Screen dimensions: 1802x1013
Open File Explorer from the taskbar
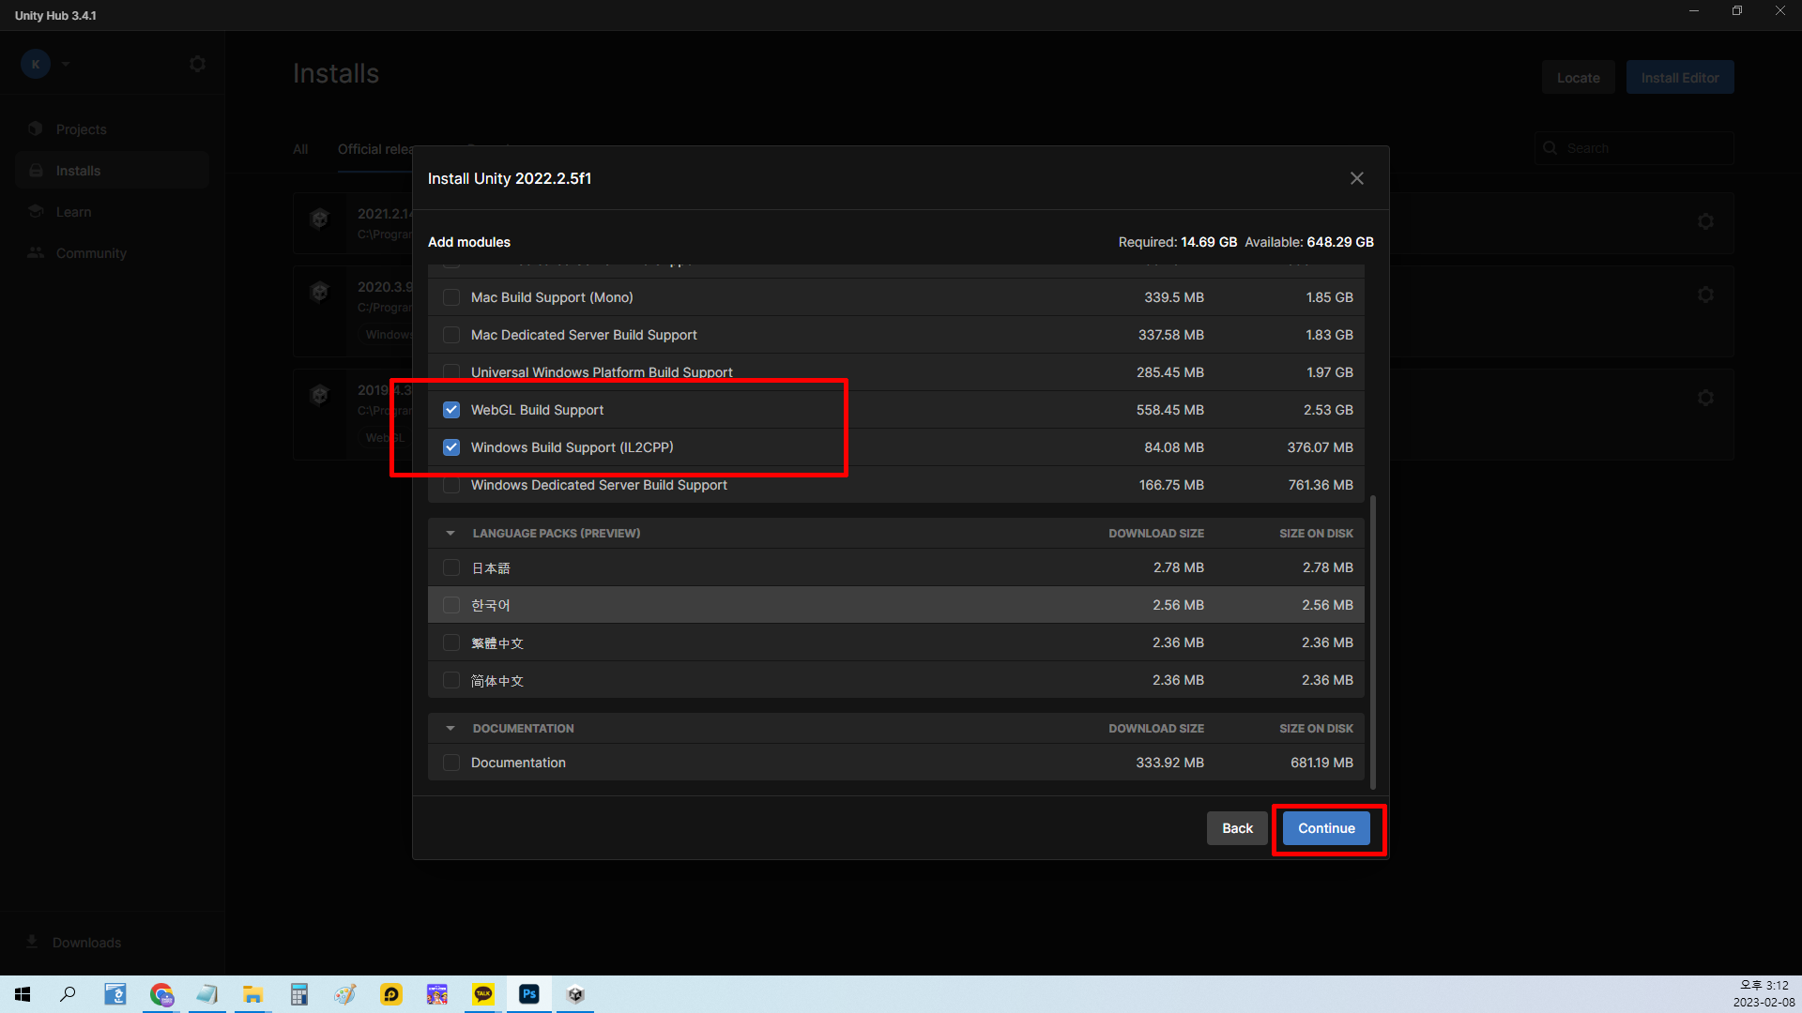pos(252,994)
